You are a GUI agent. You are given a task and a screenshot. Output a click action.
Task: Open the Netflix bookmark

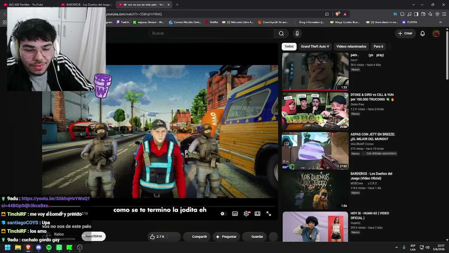[x=212, y=22]
